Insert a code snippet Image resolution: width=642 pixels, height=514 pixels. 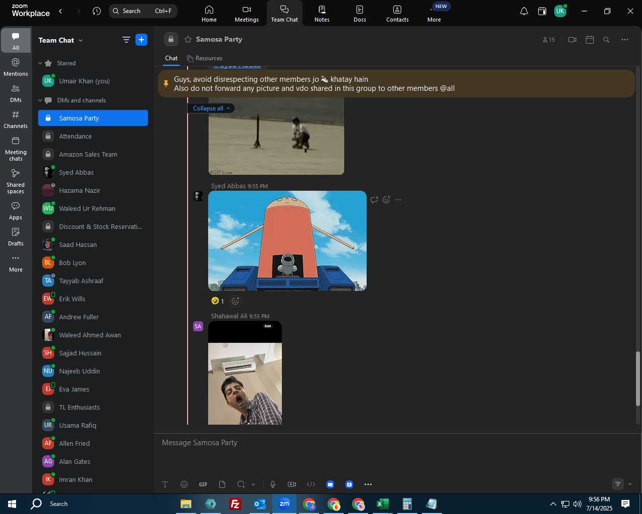[x=311, y=484]
